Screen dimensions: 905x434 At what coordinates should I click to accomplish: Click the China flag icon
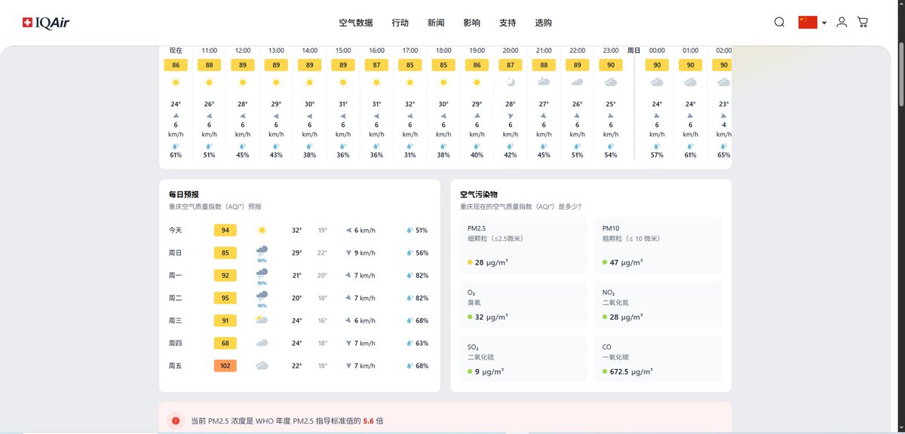pos(808,23)
